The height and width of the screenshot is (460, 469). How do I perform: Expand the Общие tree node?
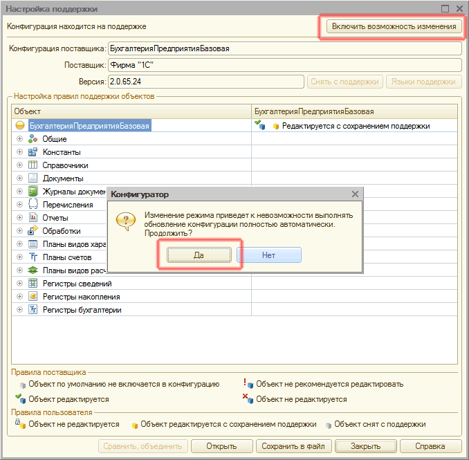point(19,139)
